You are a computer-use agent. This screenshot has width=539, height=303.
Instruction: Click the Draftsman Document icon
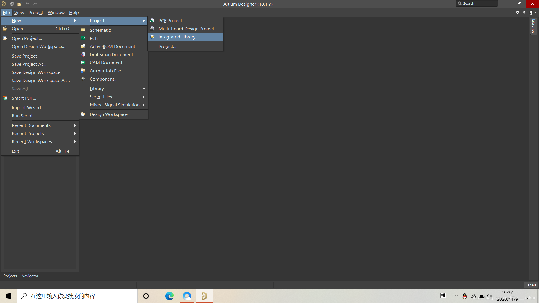coord(83,54)
